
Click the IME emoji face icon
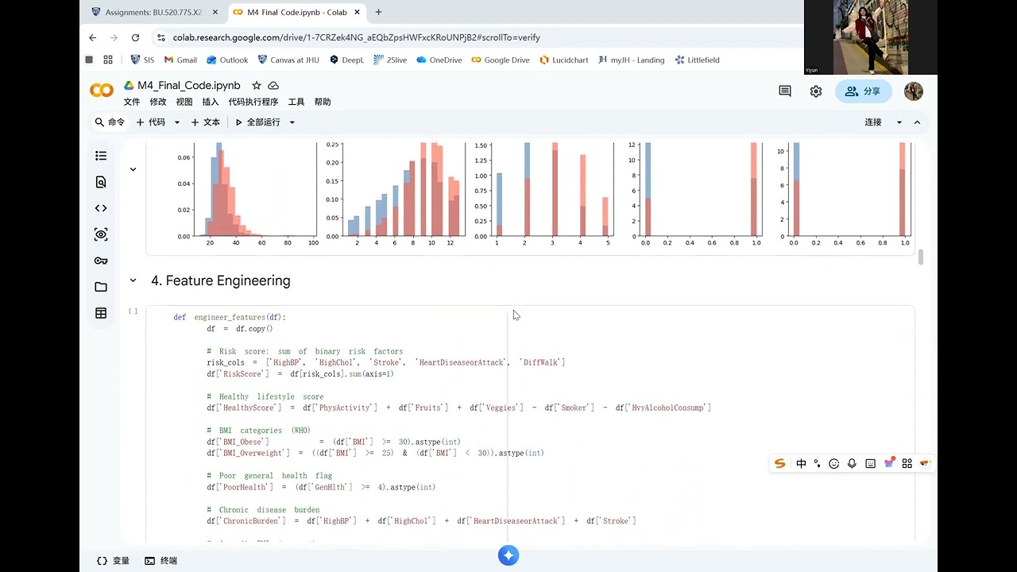(x=834, y=464)
